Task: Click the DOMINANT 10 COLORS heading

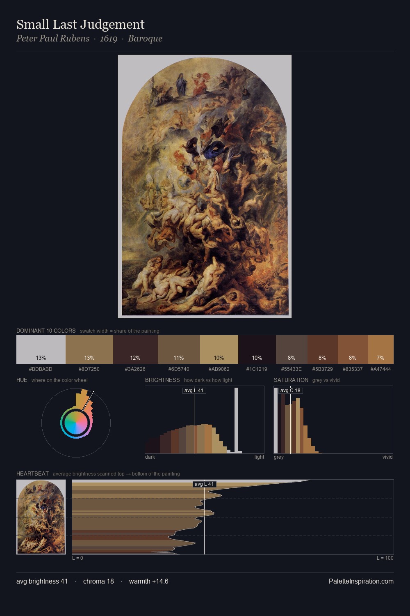Action: (46, 331)
